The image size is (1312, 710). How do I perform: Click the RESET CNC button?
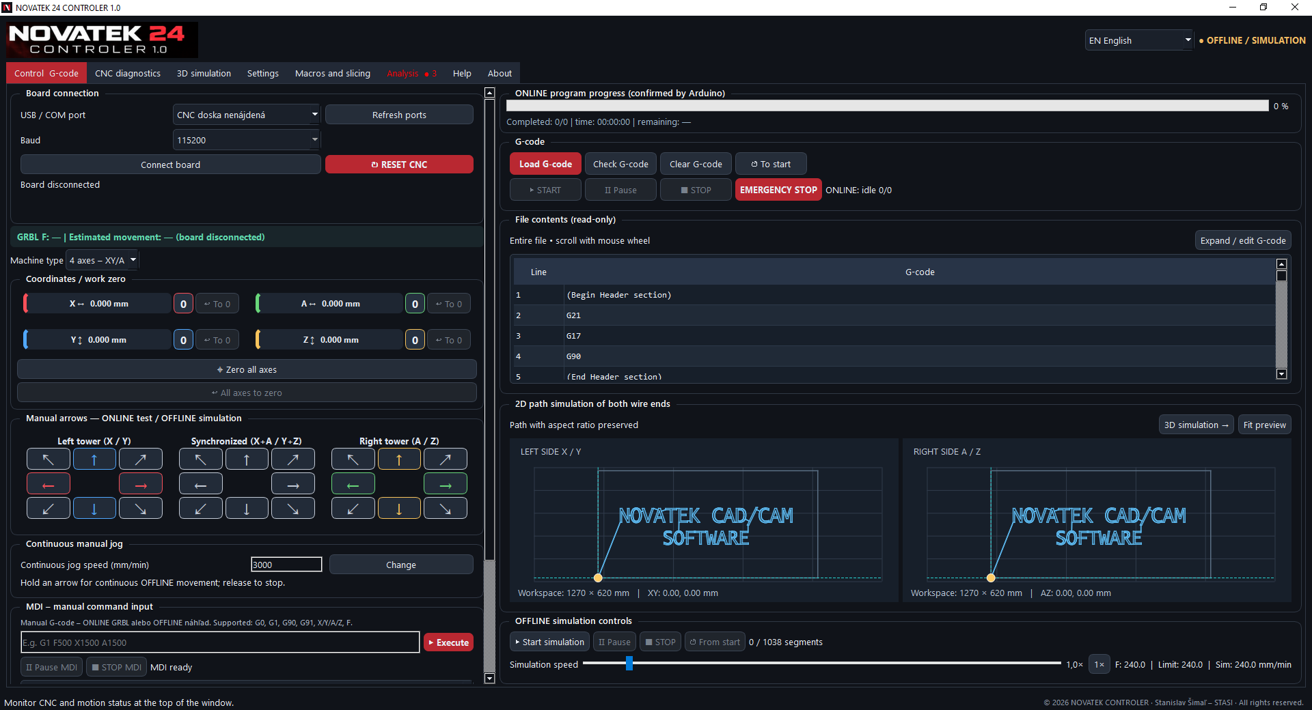(x=399, y=165)
